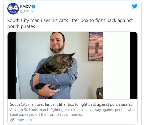Click the man's face in the photo
This screenshot has width=147, height=125.
[x=57, y=42]
